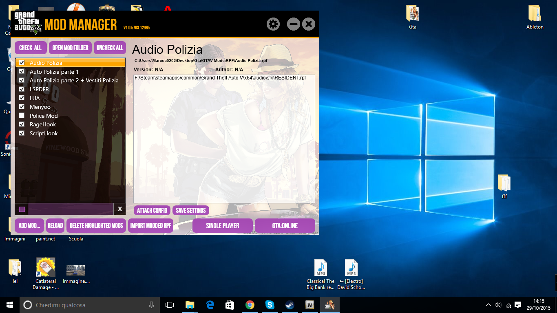This screenshot has width=557, height=313.
Task: Open the Gta desktop folder icon
Action: pyautogui.click(x=412, y=14)
